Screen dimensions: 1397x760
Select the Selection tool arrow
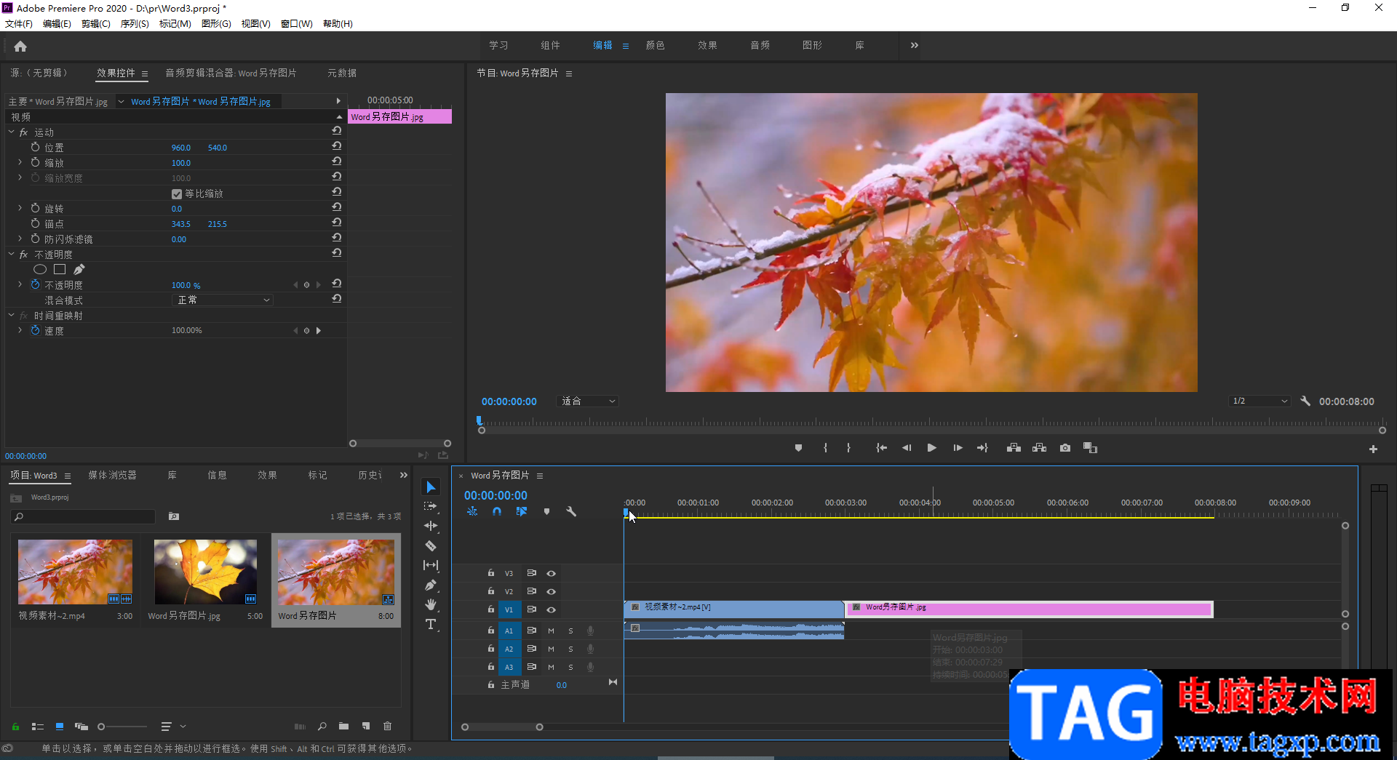[431, 487]
